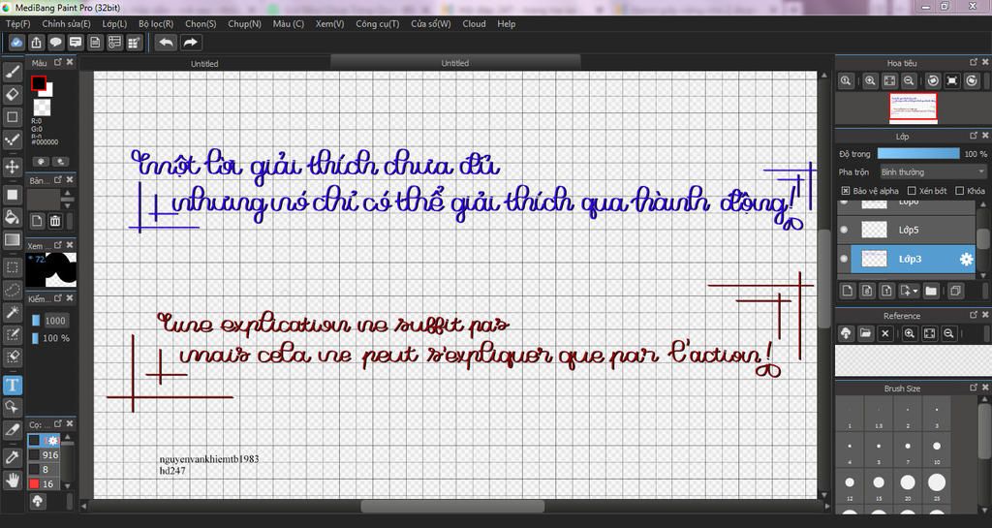Open the Cloud menu

(475, 24)
